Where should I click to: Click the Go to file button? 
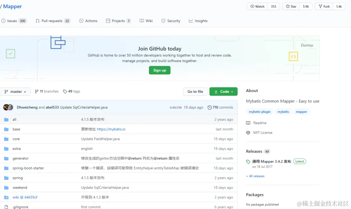195,92
